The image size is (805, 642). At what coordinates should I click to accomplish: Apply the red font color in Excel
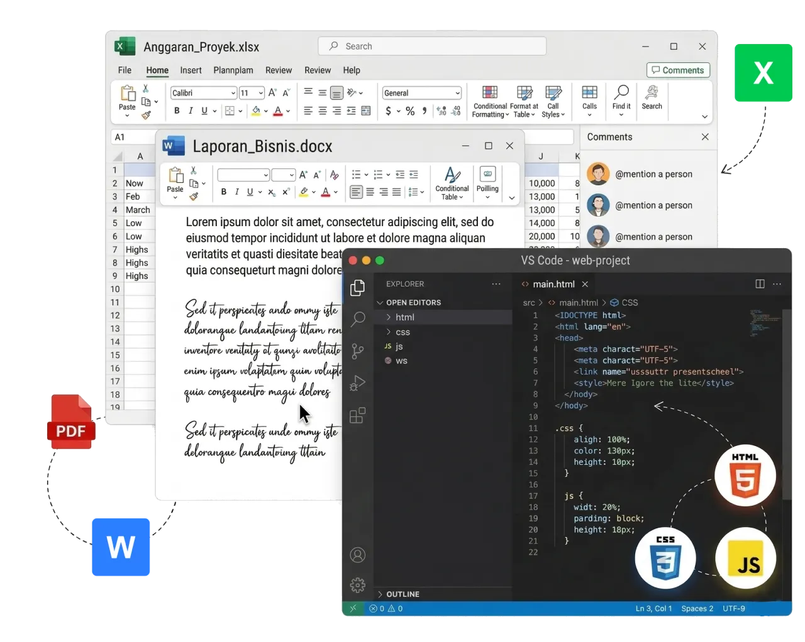click(278, 111)
